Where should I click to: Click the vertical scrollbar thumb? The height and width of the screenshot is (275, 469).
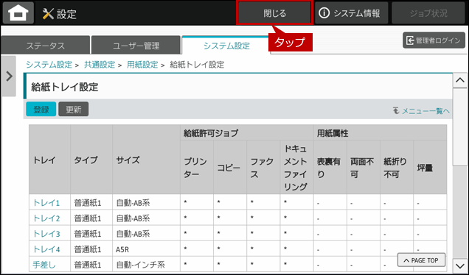(460, 126)
